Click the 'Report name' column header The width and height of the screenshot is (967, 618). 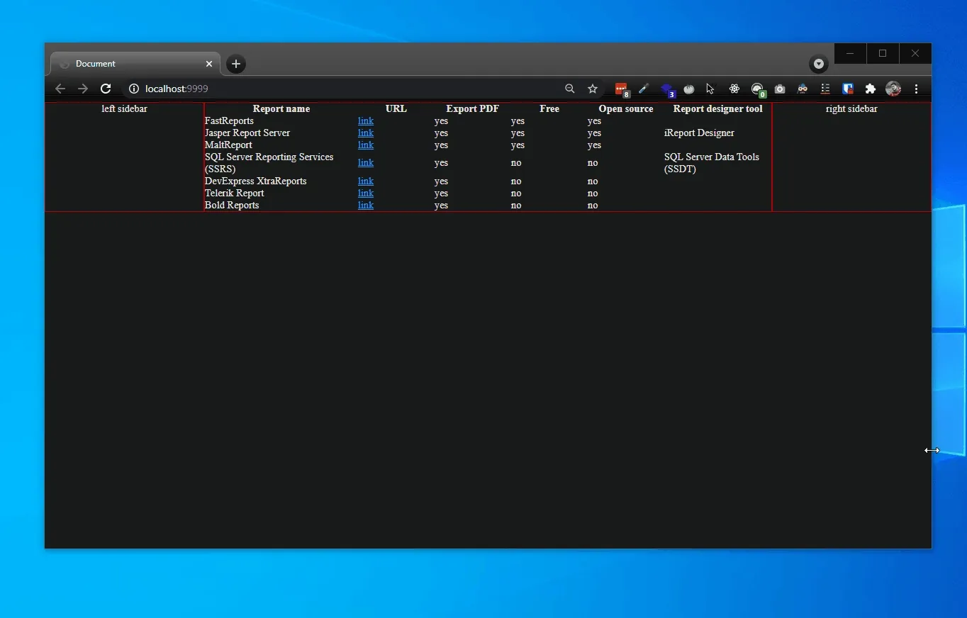281,109
